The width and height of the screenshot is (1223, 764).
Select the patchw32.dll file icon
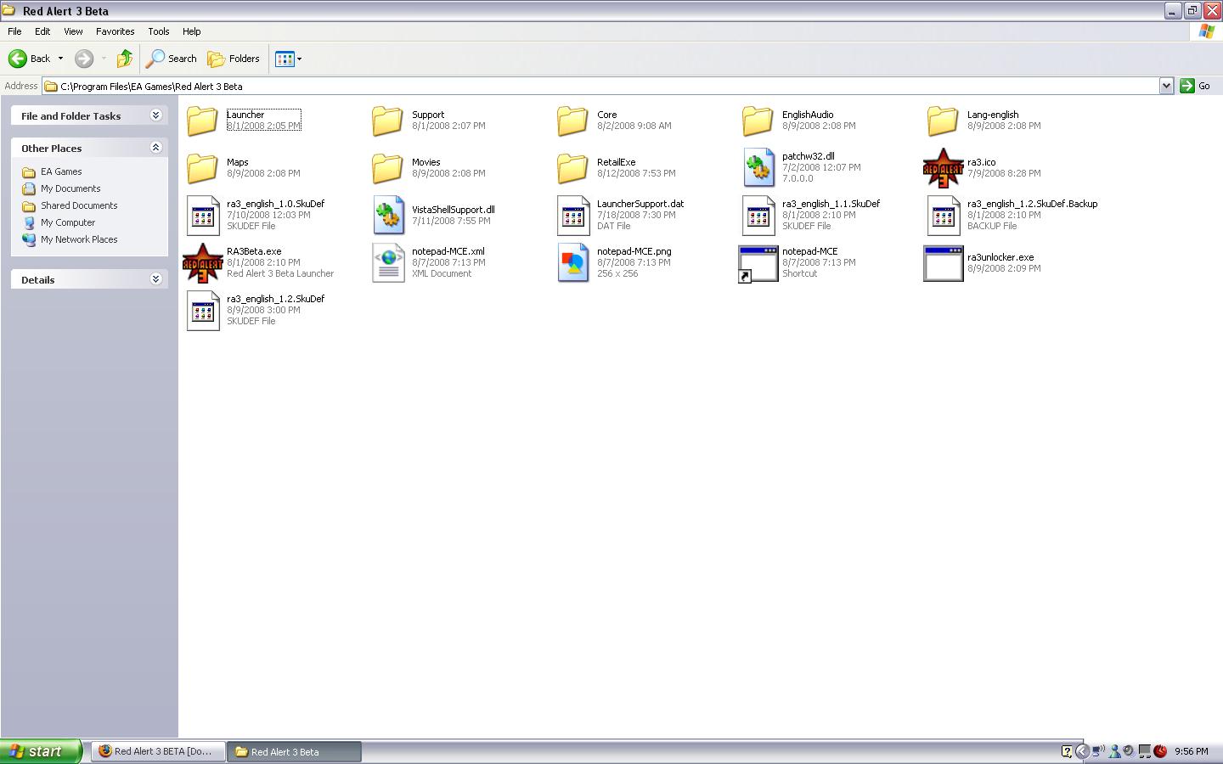(758, 168)
